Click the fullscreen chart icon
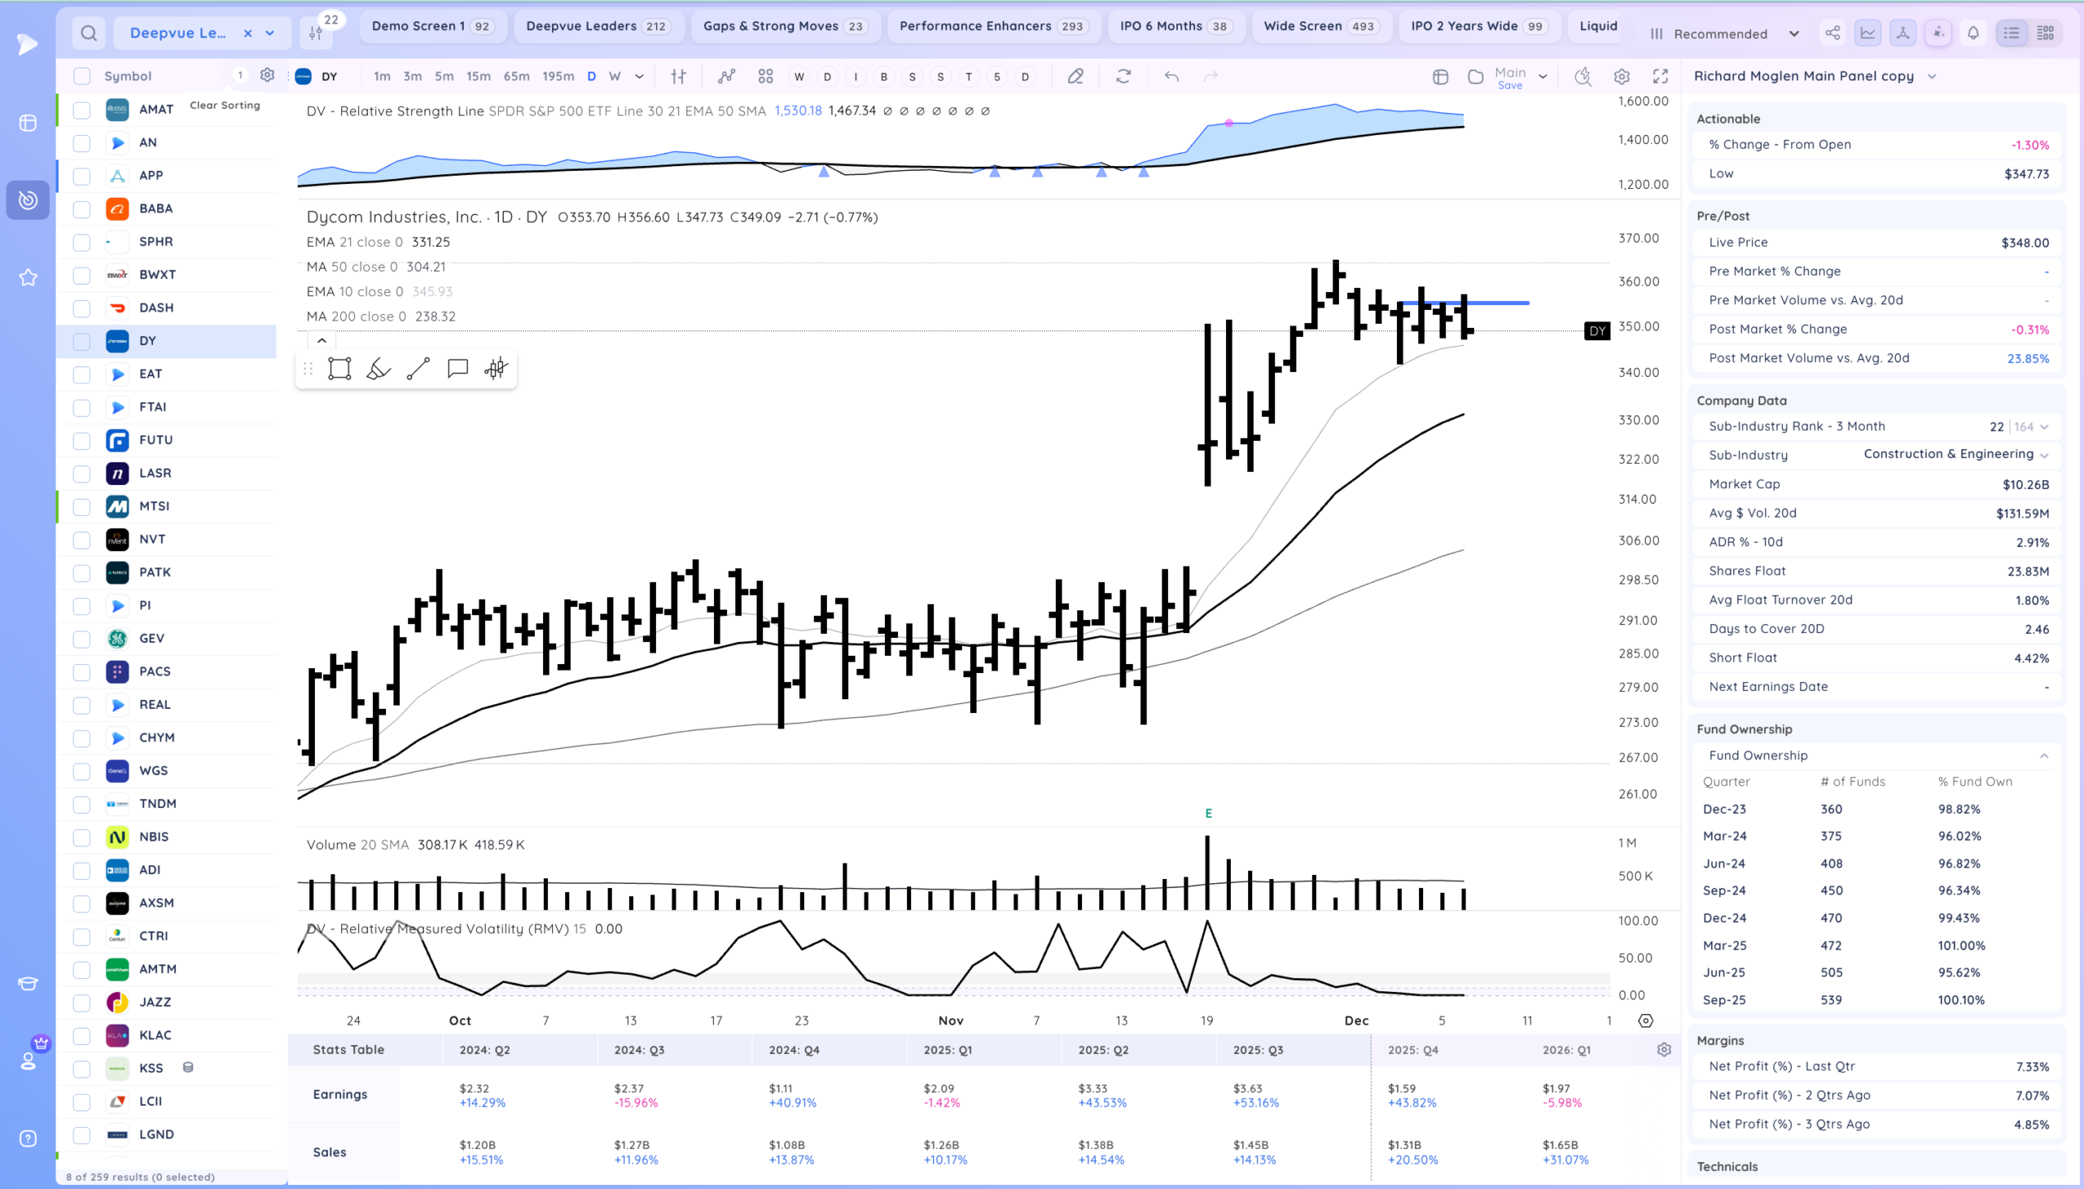Viewport: 2084px width, 1189px height. pyautogui.click(x=1660, y=76)
